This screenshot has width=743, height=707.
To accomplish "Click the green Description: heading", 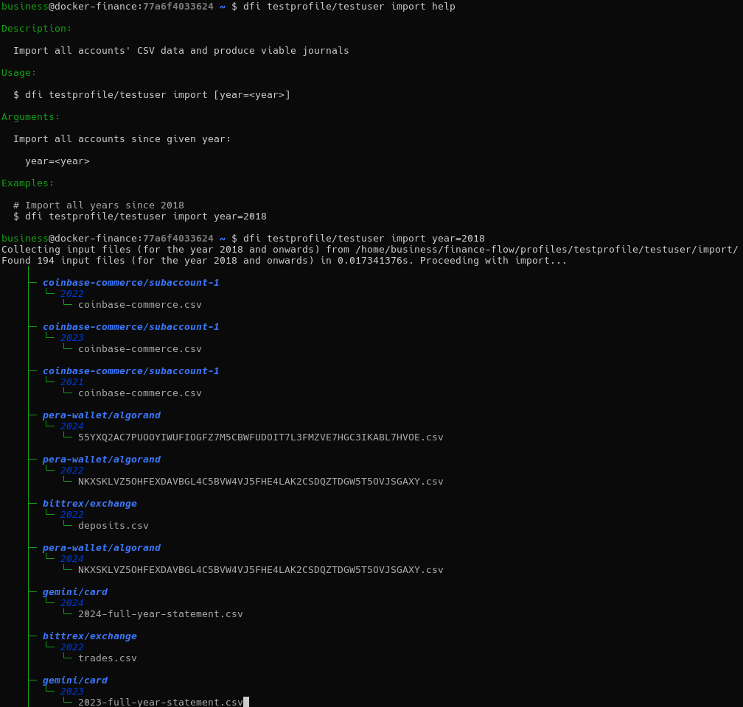I will pos(37,29).
